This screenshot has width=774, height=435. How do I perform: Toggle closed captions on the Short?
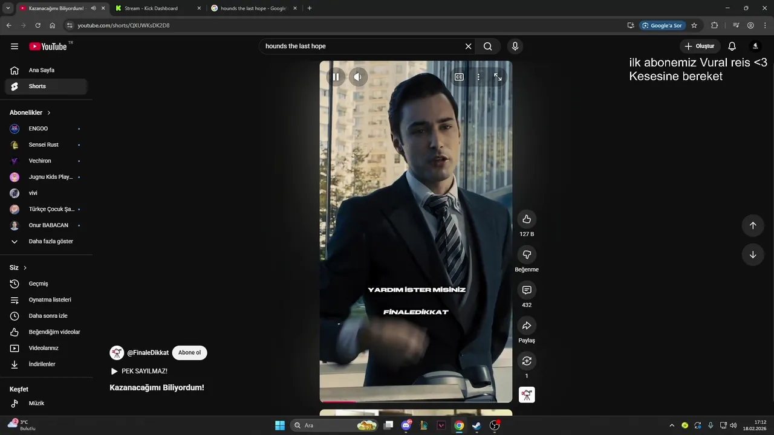pyautogui.click(x=459, y=77)
